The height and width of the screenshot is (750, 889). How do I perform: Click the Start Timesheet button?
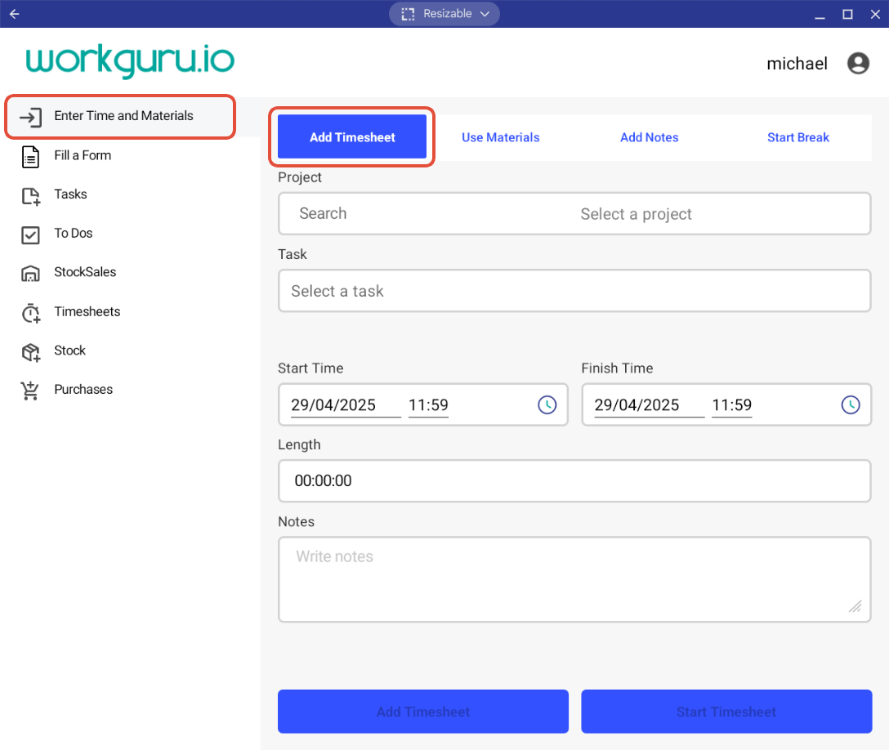(x=726, y=712)
